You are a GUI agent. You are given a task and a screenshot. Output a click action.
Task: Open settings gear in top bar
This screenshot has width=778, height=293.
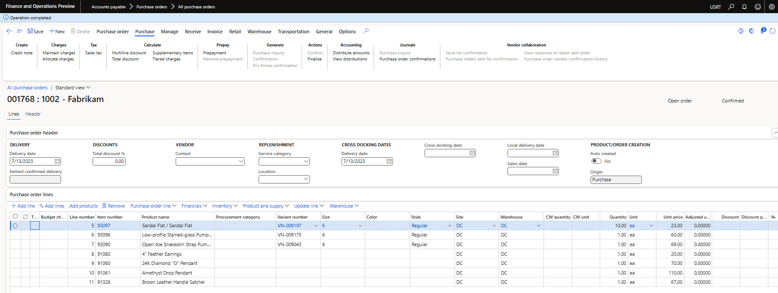click(771, 7)
